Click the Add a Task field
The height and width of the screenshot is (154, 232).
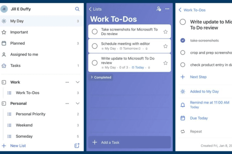(x=129, y=142)
